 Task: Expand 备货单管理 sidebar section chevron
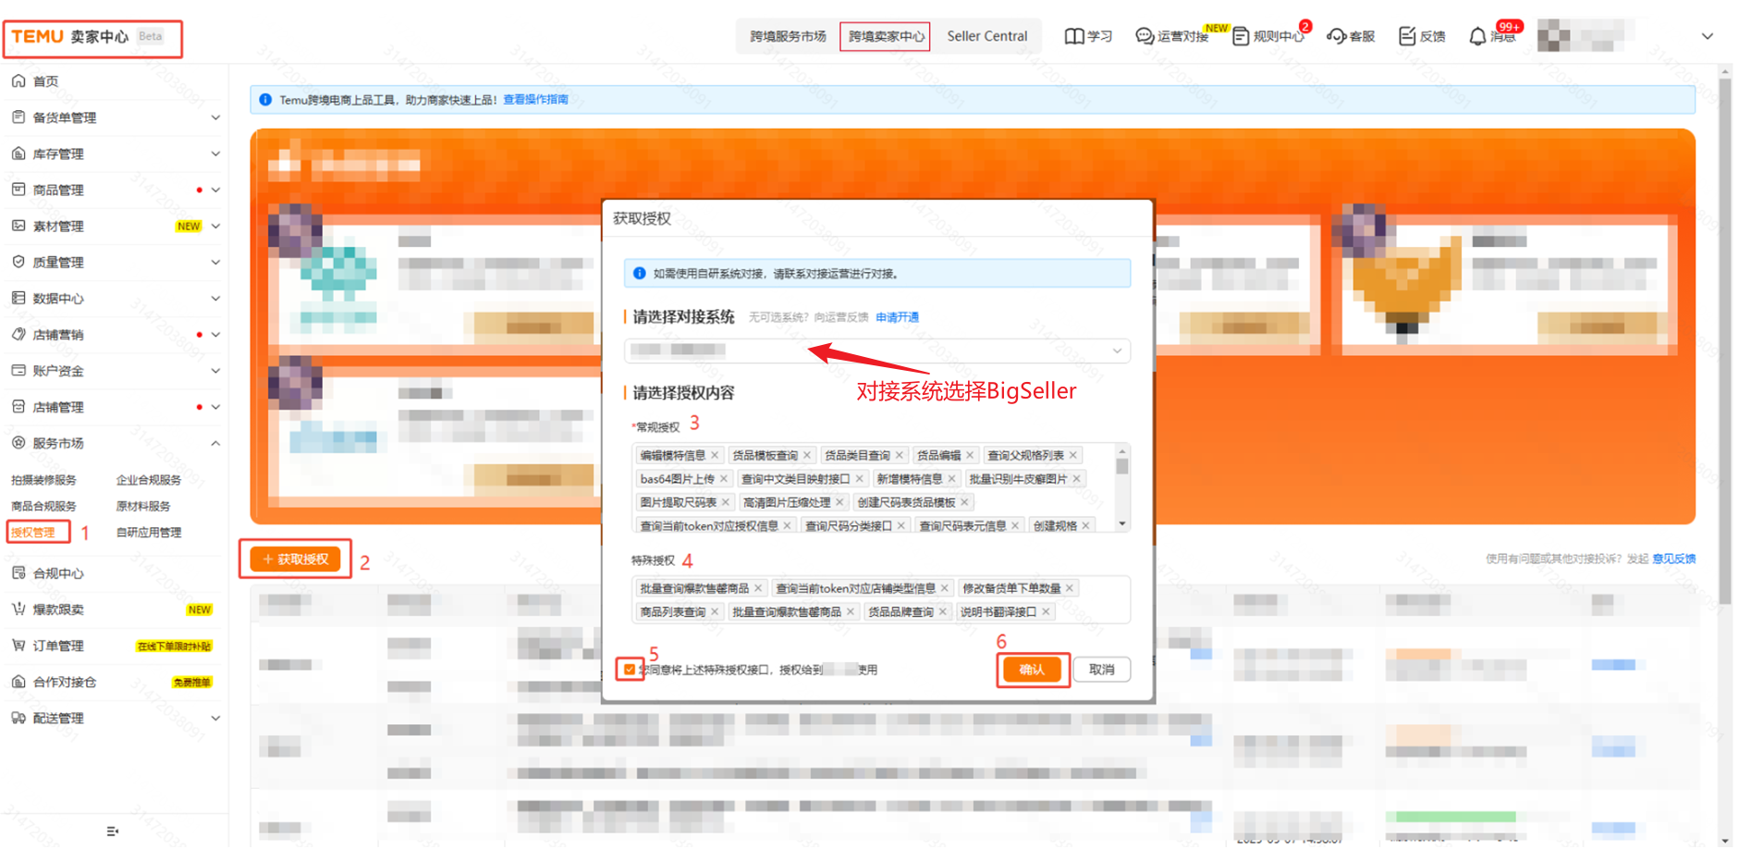[215, 117]
